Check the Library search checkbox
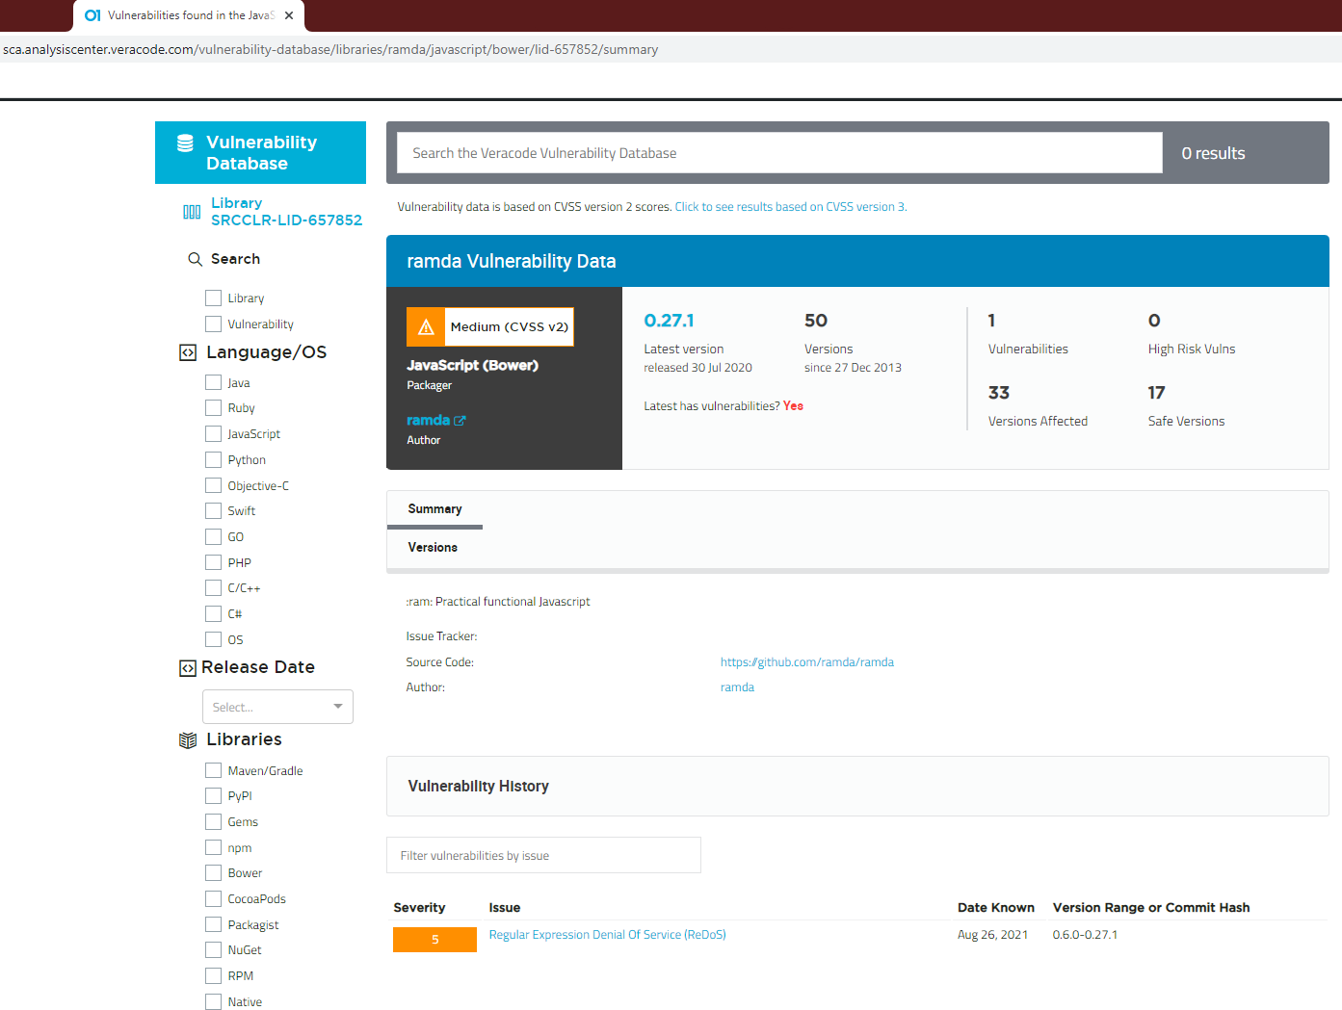The width and height of the screenshot is (1342, 1010). (214, 298)
